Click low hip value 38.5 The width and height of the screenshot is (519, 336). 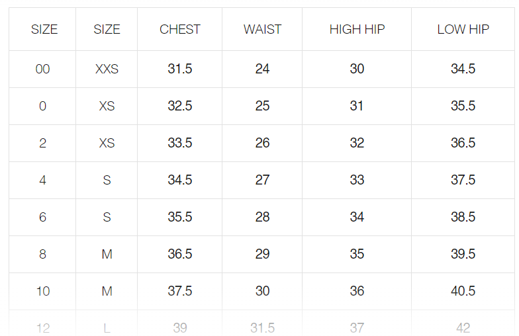click(463, 218)
